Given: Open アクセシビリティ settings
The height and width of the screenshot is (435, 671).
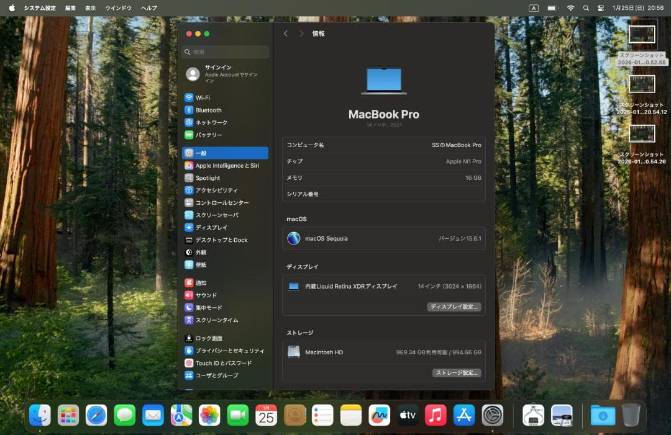Looking at the screenshot, I should click(x=217, y=191).
